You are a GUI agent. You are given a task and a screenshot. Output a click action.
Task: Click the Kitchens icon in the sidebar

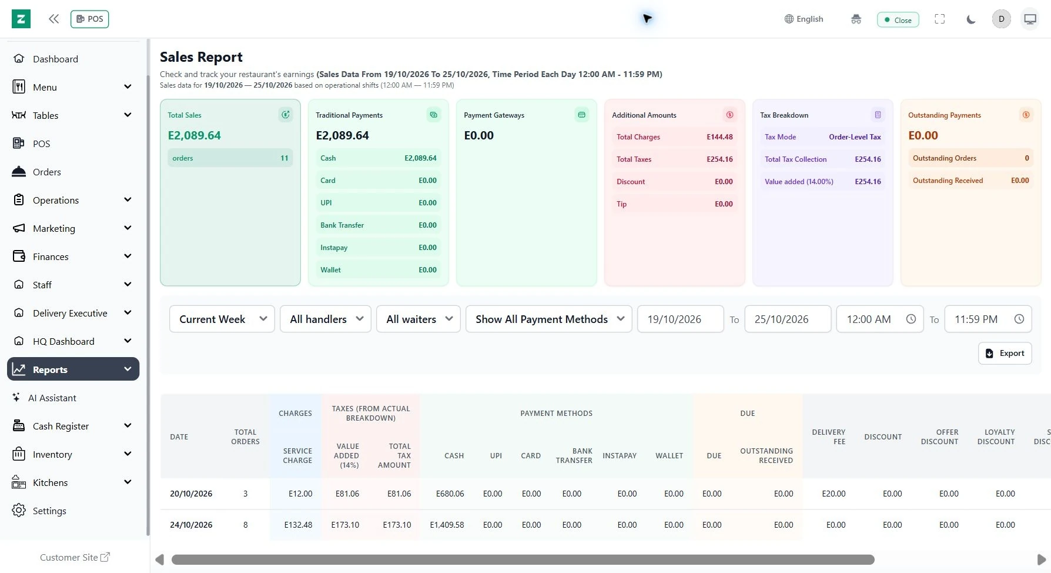(19, 482)
